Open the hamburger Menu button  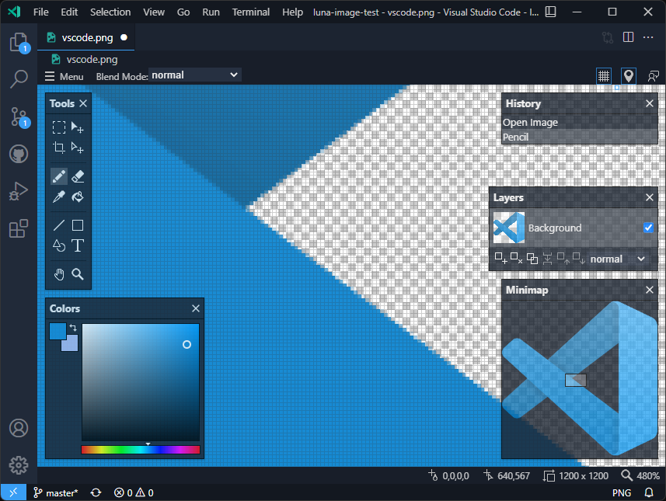[65, 76]
